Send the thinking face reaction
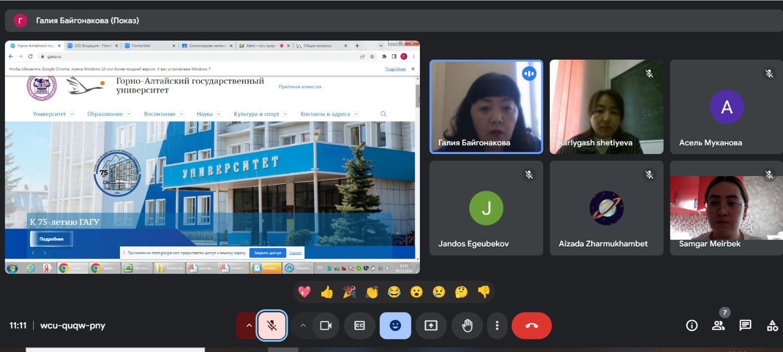Screen dimensions: 783x352 (x=461, y=292)
